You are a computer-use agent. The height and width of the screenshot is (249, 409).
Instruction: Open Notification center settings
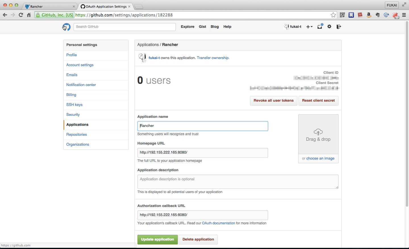(96, 85)
